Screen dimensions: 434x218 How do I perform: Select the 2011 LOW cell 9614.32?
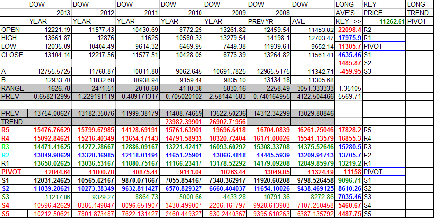(x=137, y=46)
